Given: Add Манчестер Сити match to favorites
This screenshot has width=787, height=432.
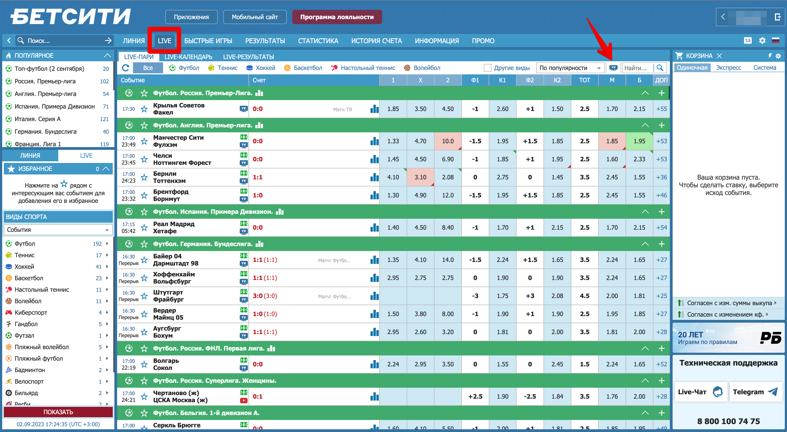Looking at the screenshot, I should (x=144, y=141).
